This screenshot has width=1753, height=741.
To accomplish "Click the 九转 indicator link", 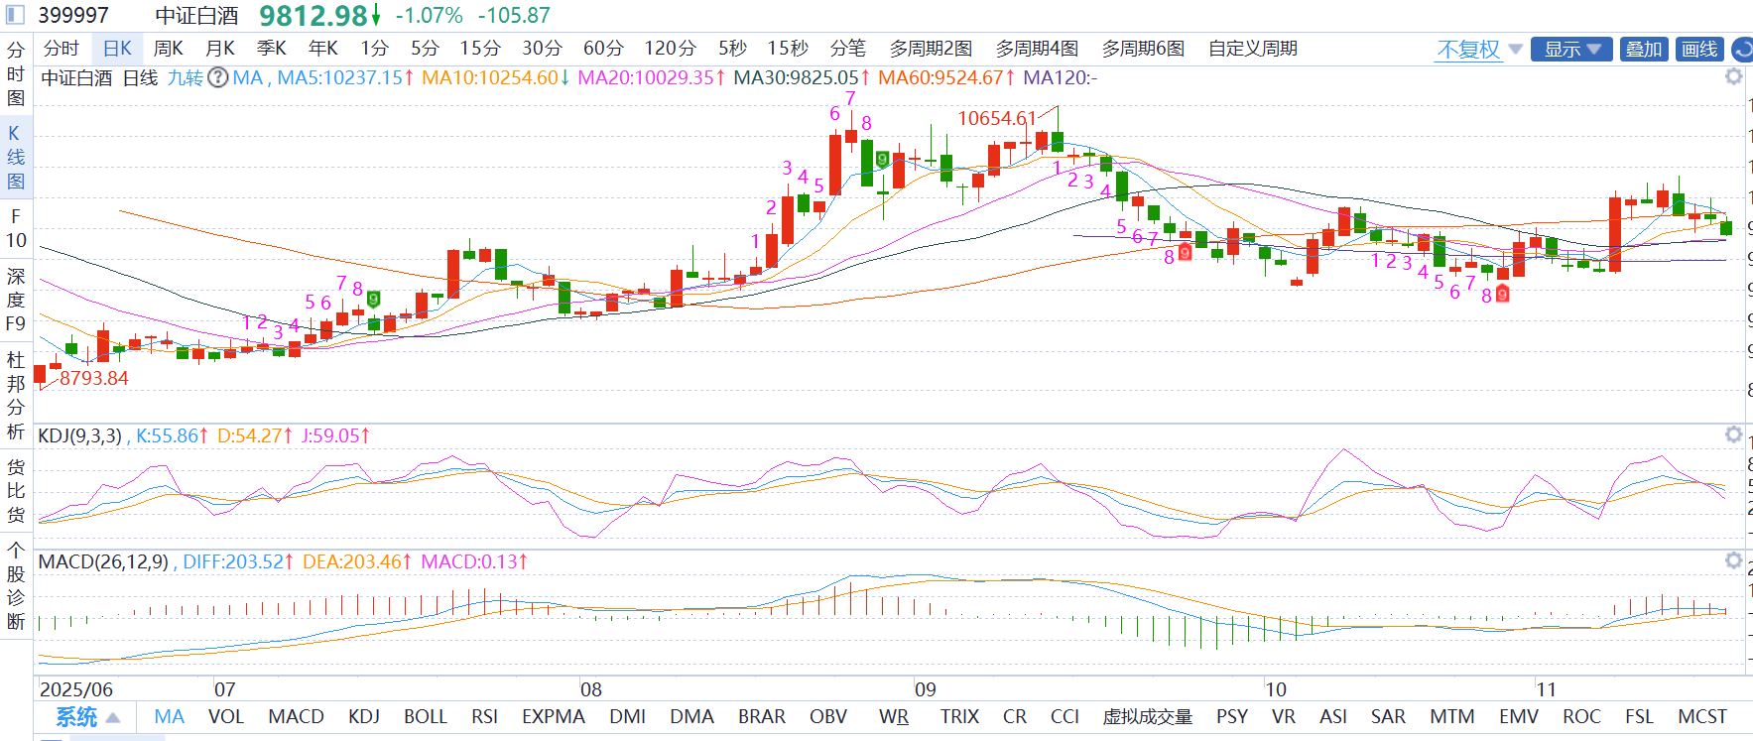I will 185,77.
